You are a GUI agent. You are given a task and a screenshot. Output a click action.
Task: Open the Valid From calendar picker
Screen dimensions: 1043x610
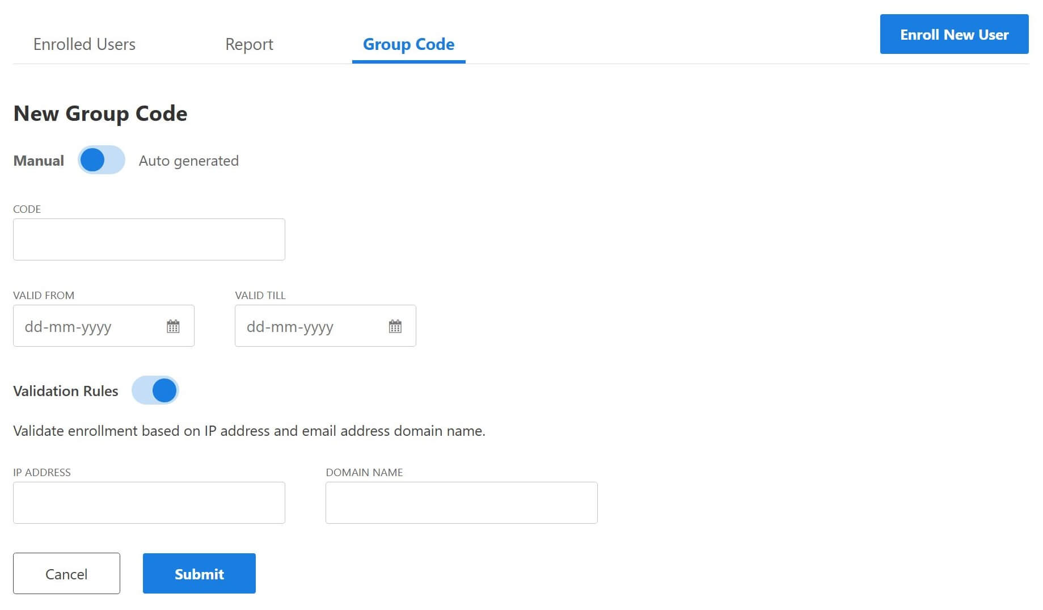[174, 326]
